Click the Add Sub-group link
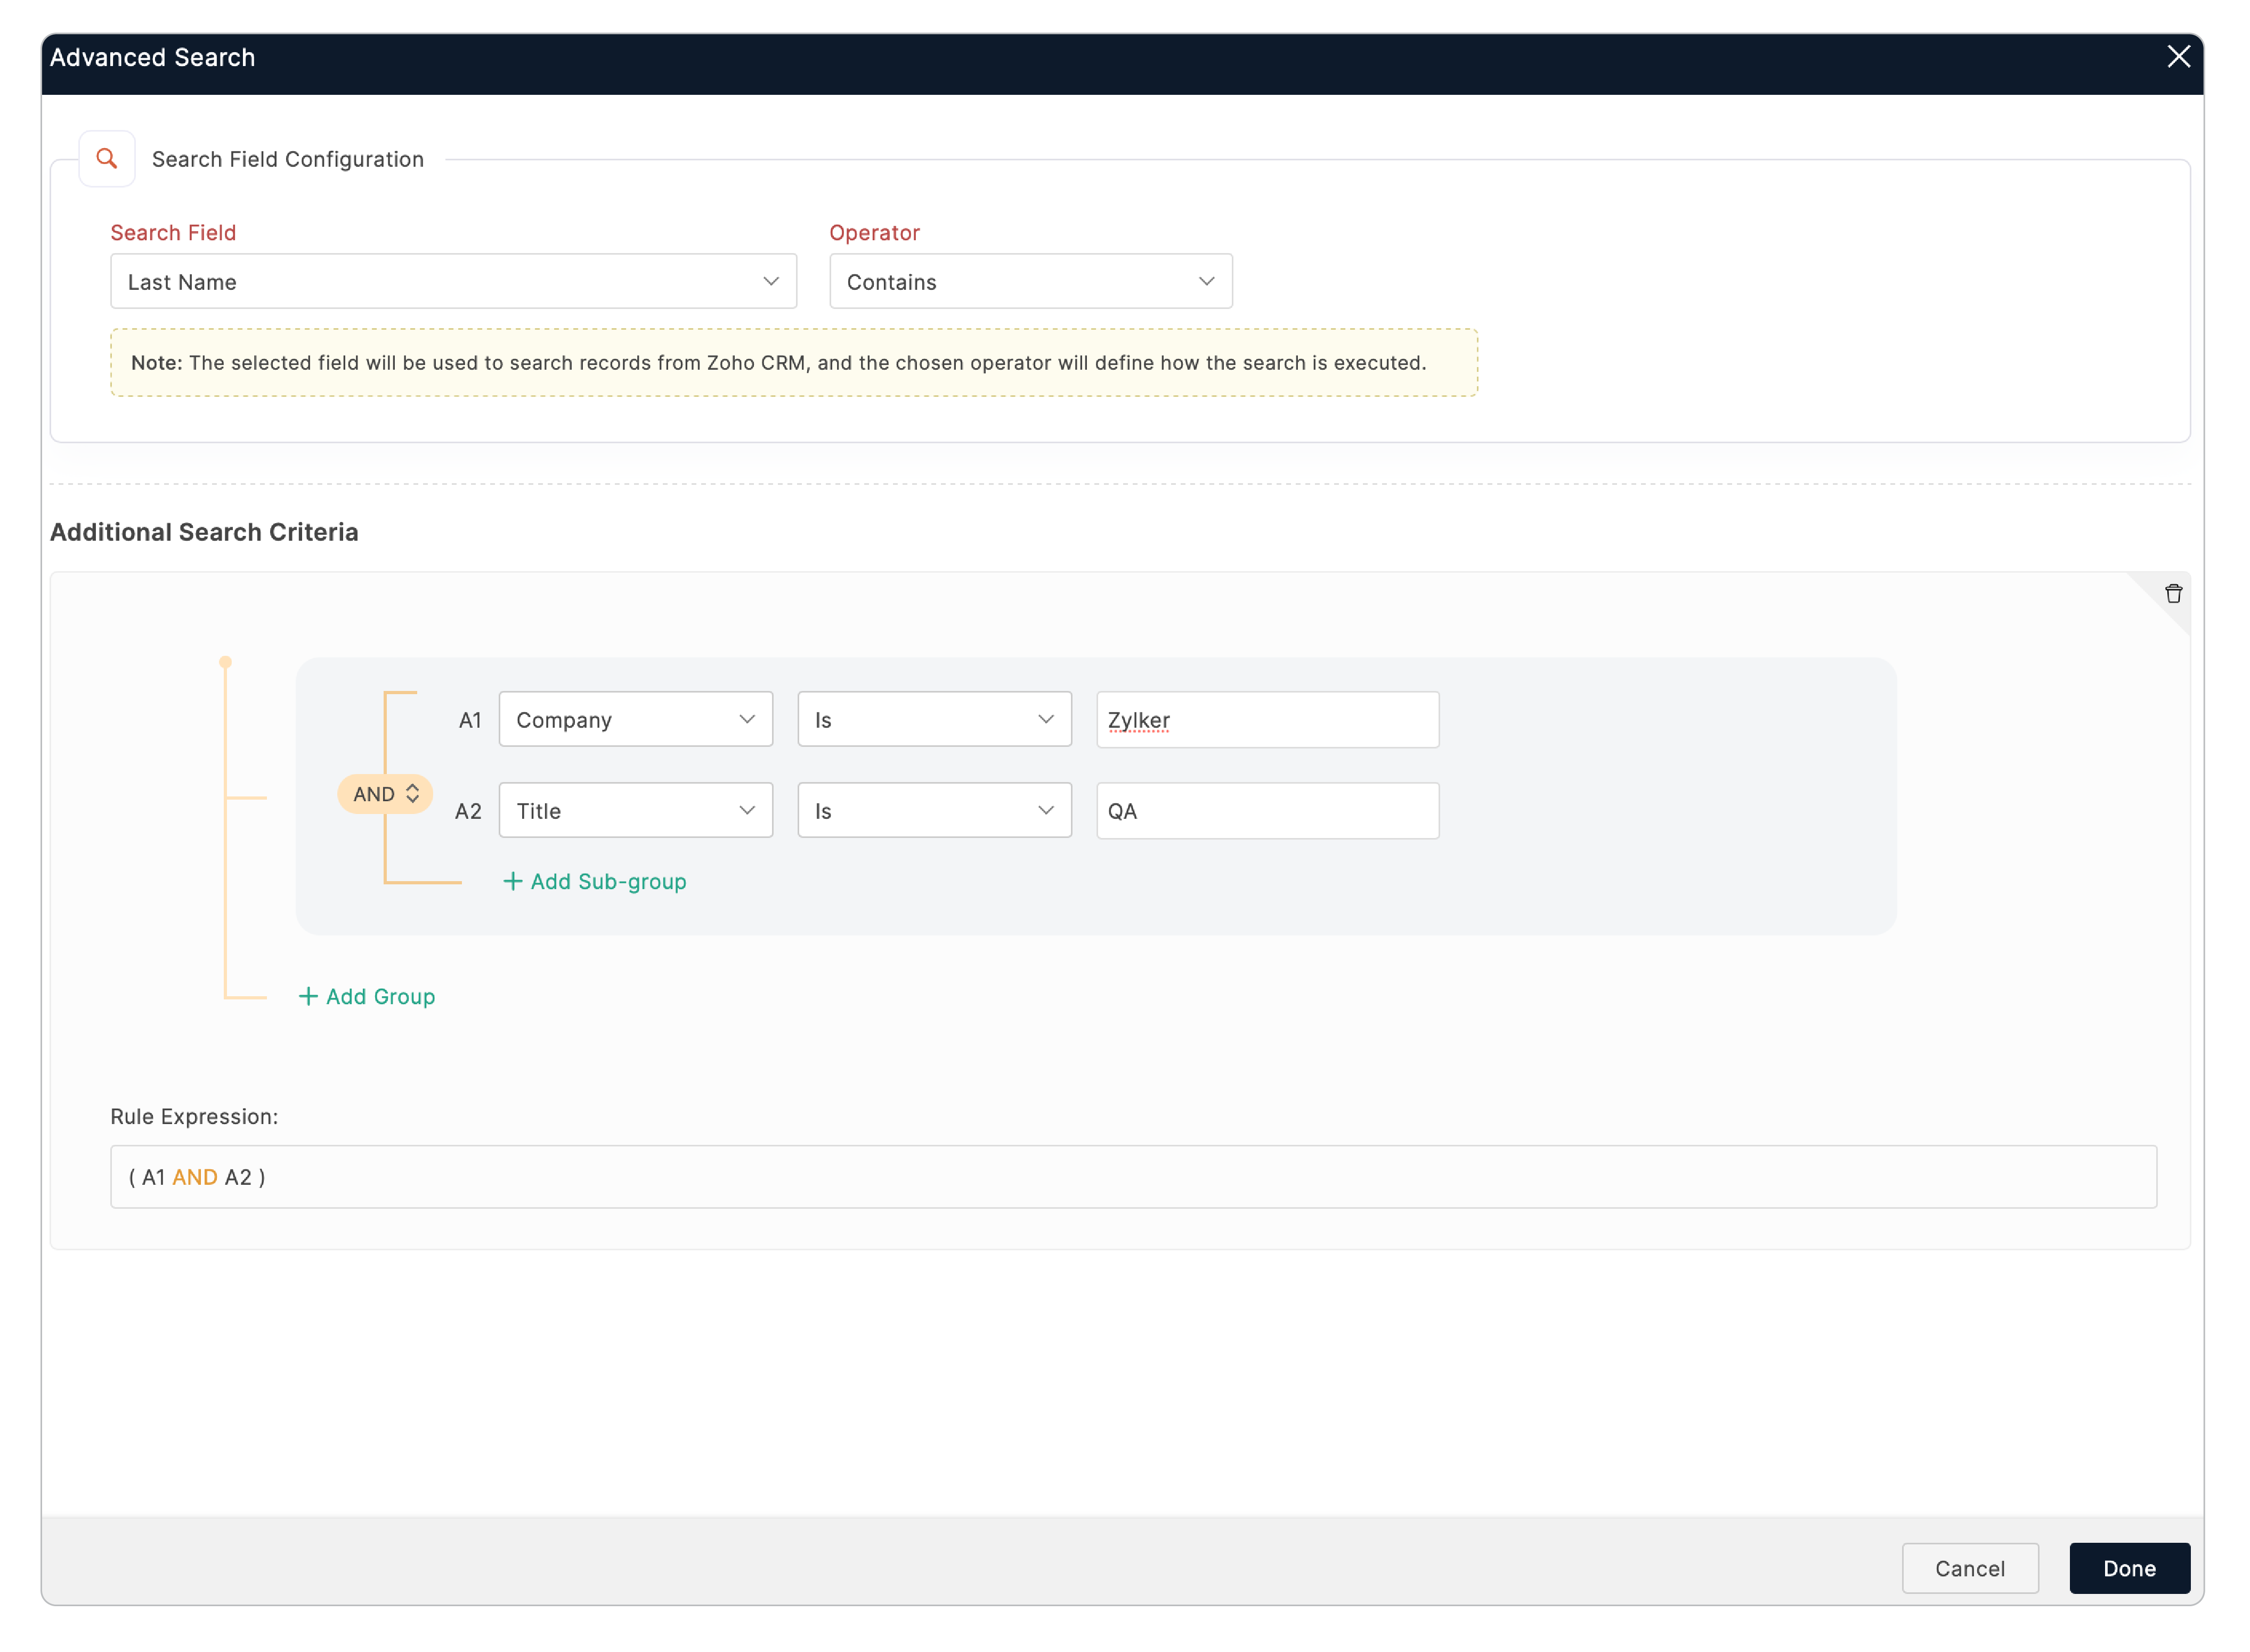Screen dimensions: 2250x1652 point(608,881)
